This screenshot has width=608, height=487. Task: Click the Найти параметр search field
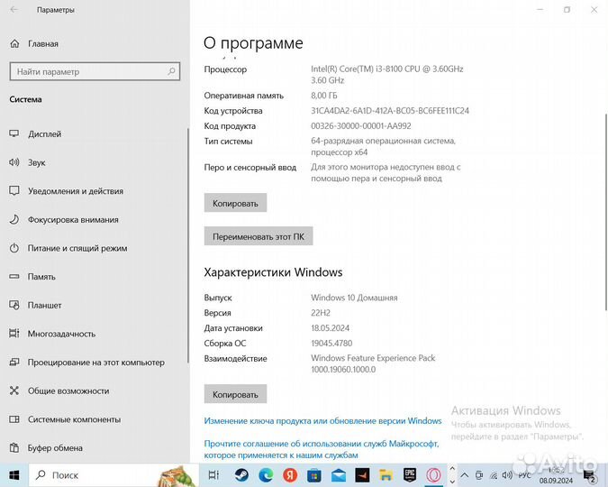click(x=95, y=71)
